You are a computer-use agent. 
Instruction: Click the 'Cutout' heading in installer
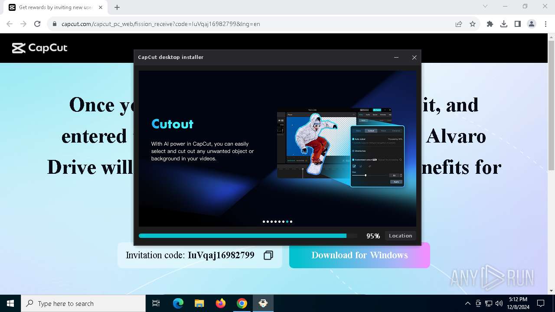tap(173, 124)
